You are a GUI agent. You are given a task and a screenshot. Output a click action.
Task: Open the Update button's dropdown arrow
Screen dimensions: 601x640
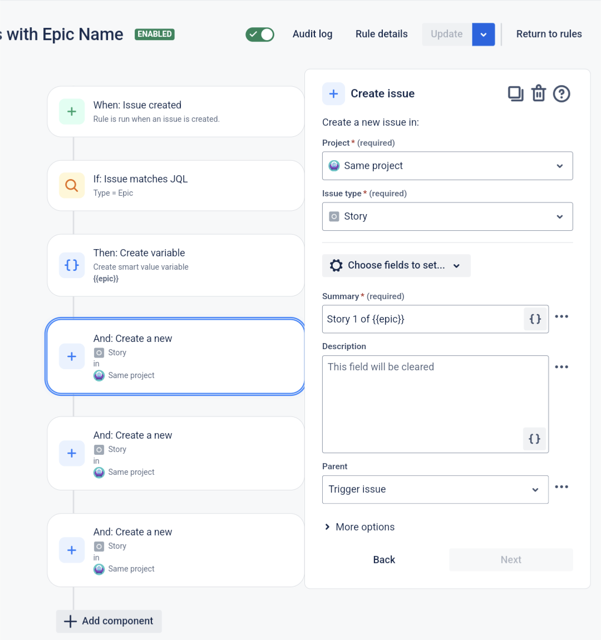pyautogui.click(x=483, y=34)
